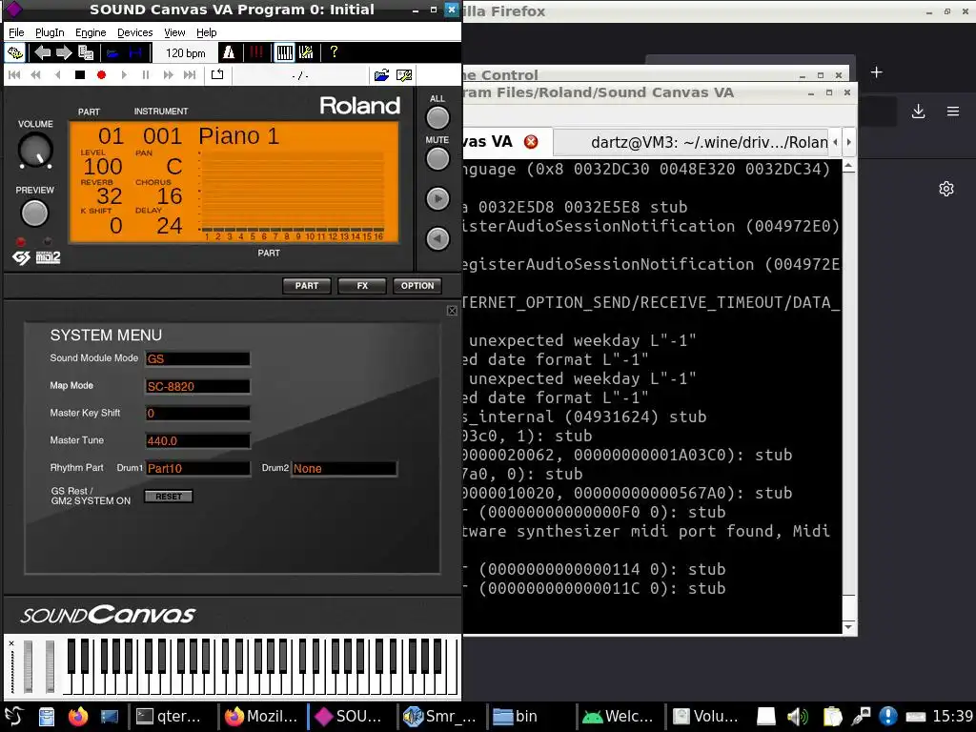Image resolution: width=976 pixels, height=732 pixels.
Task: Open the Sound Module Mode GS dropdown
Action: [197, 359]
